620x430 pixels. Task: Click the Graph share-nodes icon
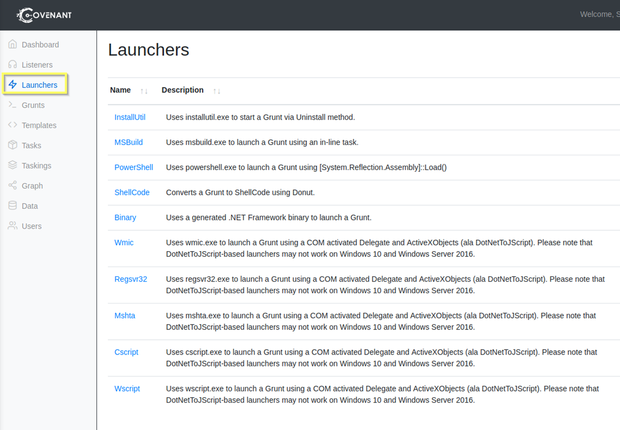pyautogui.click(x=13, y=185)
